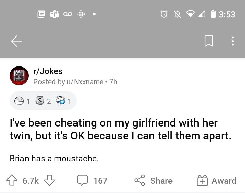This screenshot has width=245, height=193.
Task: Open the r/Jokes subreddit avatar
Action: pyautogui.click(x=19, y=76)
